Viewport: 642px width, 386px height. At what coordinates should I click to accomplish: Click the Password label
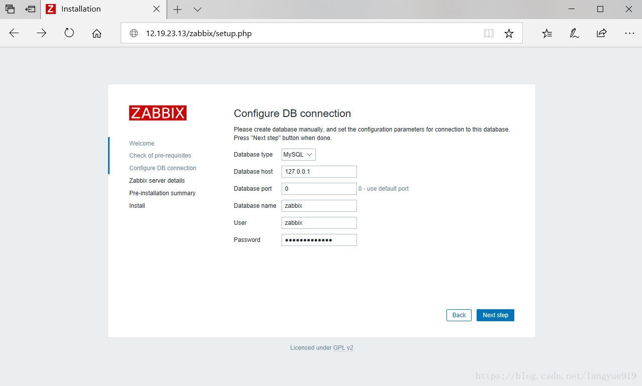click(x=247, y=240)
